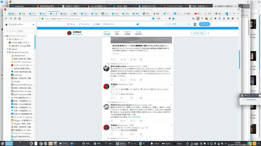This screenshot has height=146, width=261.
Task: Open Twitter モーメント
Action: coord(84,24)
